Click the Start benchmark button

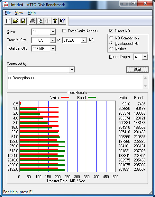[x=137, y=70]
